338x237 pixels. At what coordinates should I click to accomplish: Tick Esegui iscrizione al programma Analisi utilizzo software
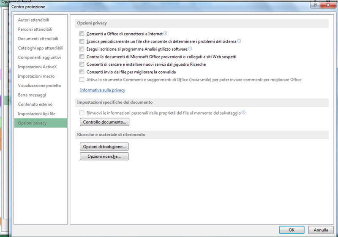pyautogui.click(x=82, y=49)
